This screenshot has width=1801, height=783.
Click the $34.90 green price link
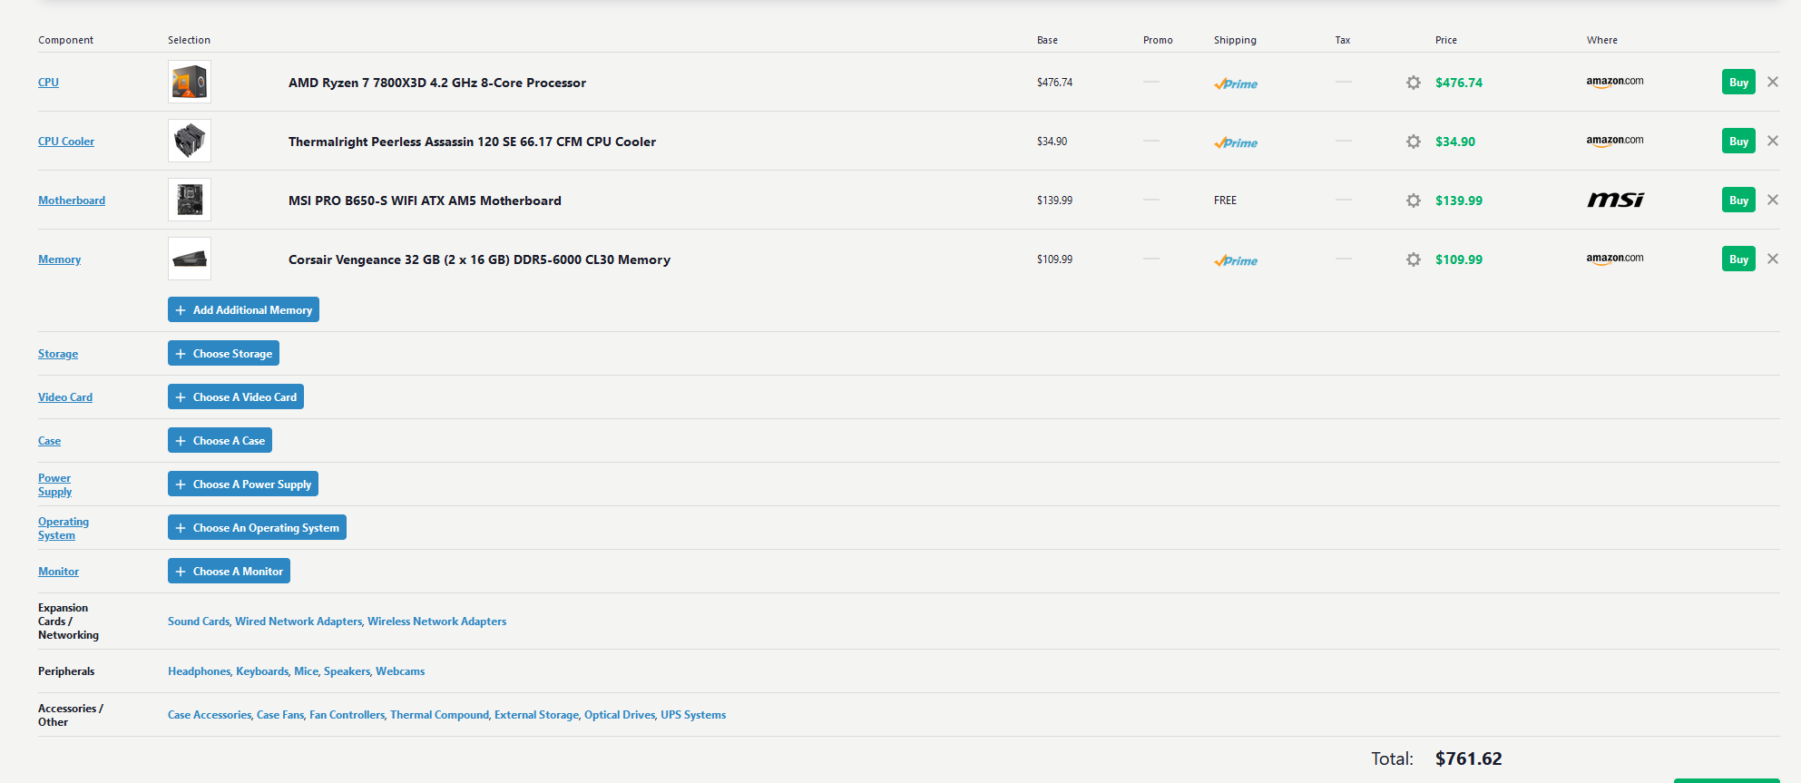coord(1455,142)
